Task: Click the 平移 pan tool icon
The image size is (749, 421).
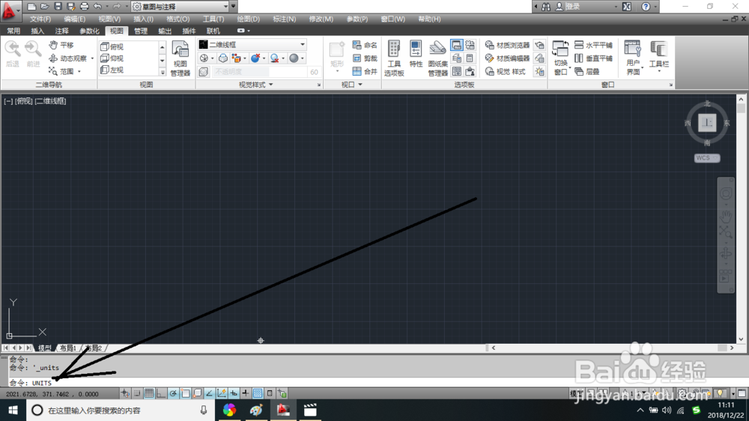Action: point(53,45)
